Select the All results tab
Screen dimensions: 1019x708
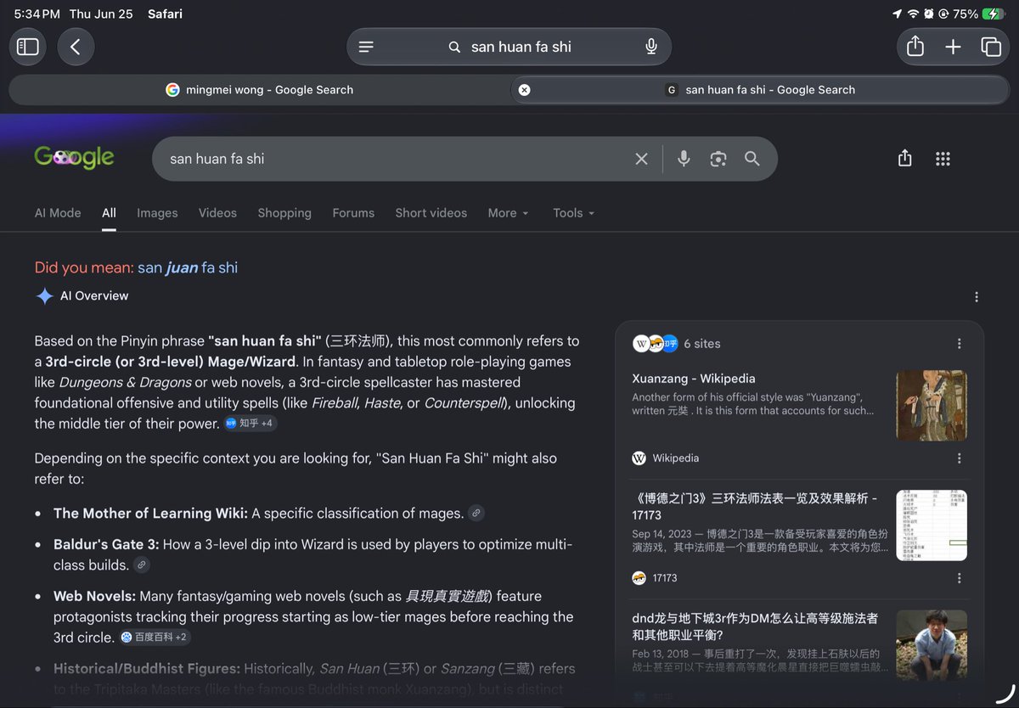(x=109, y=213)
